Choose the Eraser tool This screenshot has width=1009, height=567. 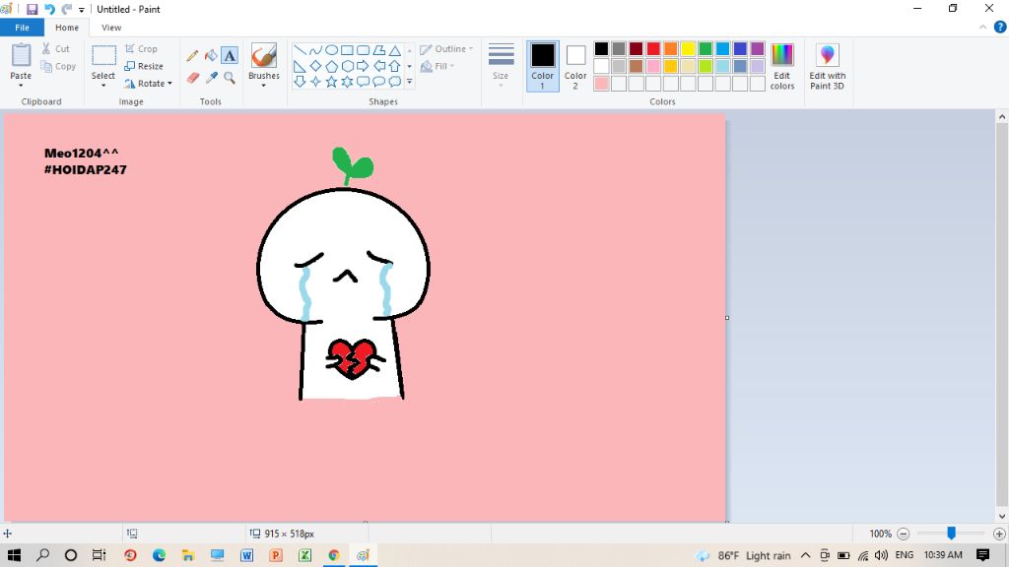[192, 78]
